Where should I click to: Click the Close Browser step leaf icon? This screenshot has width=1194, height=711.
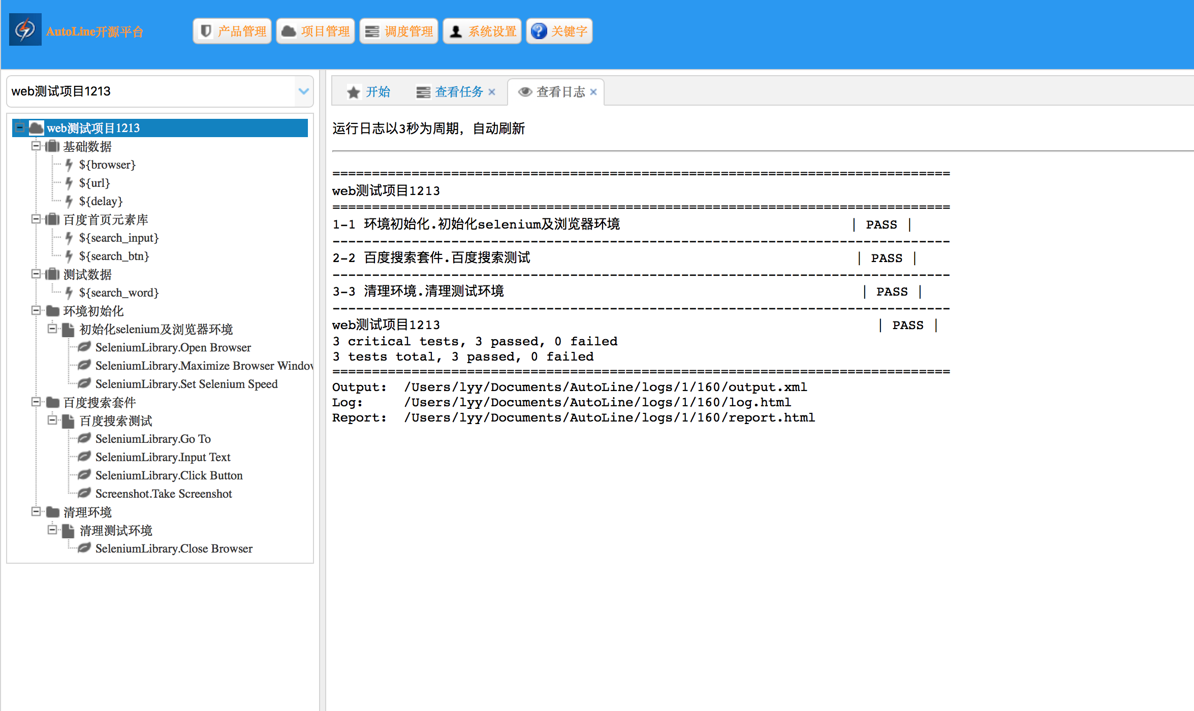(84, 548)
